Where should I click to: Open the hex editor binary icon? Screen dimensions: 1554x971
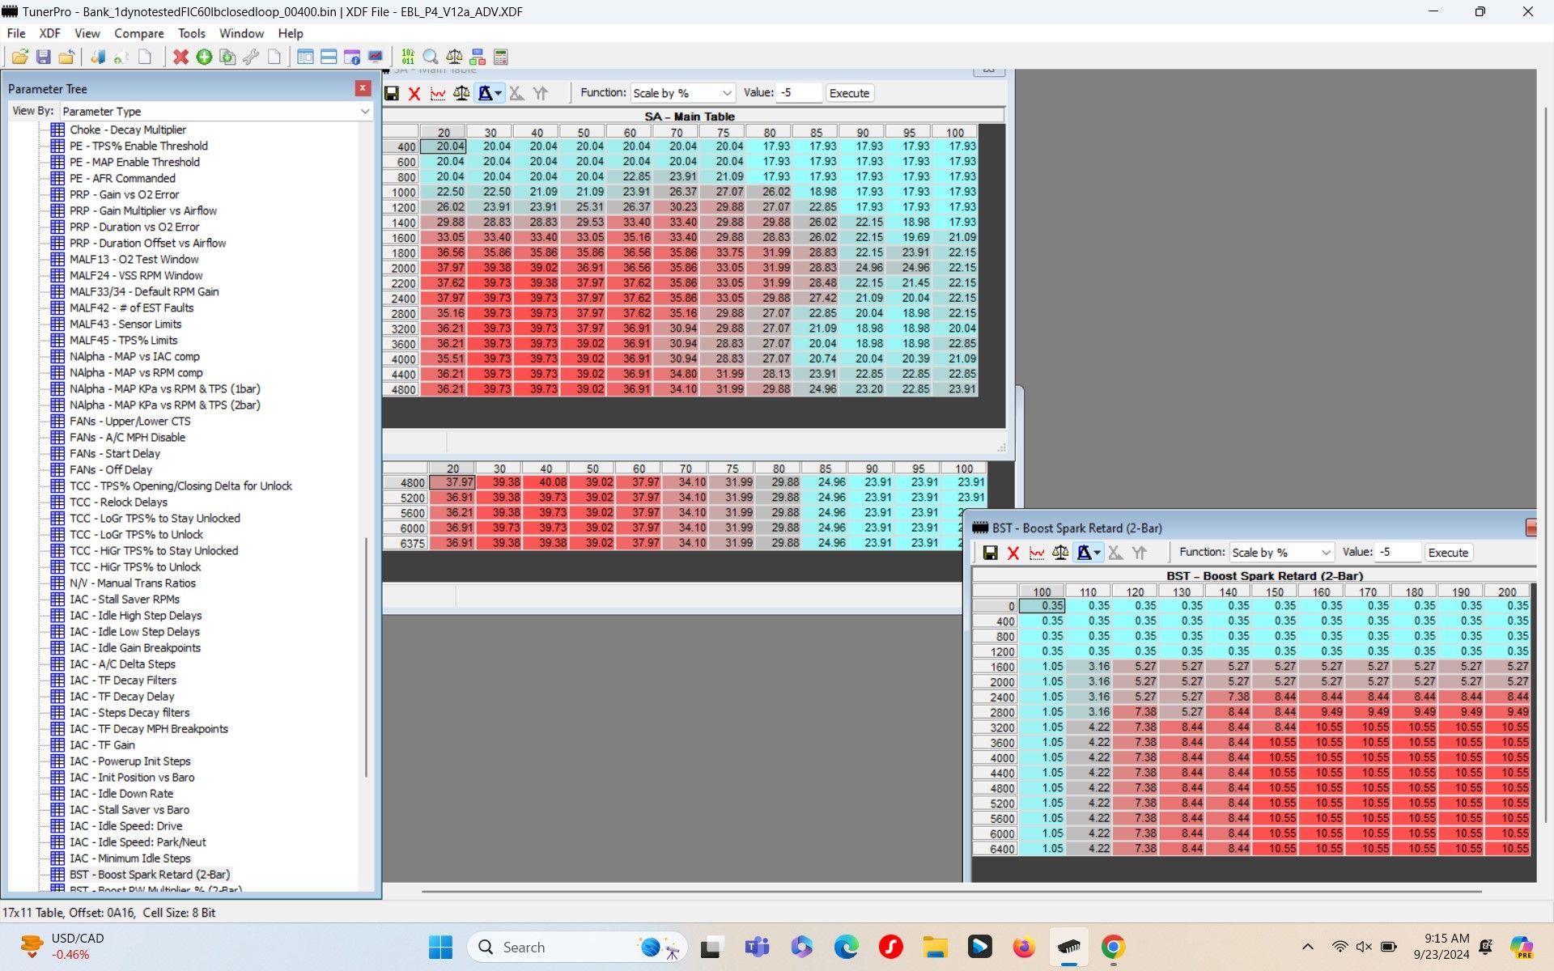pos(408,57)
